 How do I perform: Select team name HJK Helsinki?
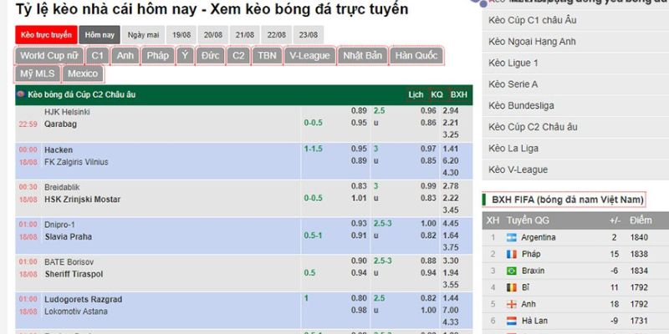pos(67,112)
